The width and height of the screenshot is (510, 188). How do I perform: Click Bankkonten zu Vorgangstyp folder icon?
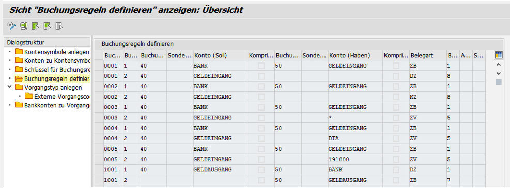[19, 105]
